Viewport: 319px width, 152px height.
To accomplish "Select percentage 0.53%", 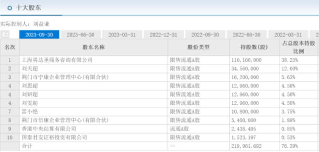I will click(288, 137).
